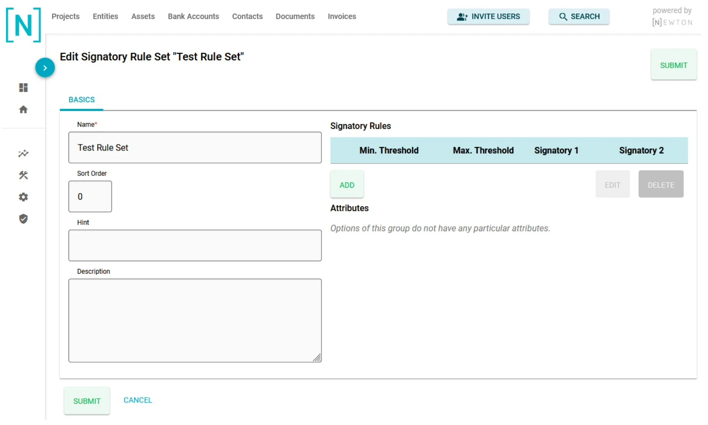The image size is (708, 425).
Task: Open the Projects menu
Action: (x=65, y=17)
